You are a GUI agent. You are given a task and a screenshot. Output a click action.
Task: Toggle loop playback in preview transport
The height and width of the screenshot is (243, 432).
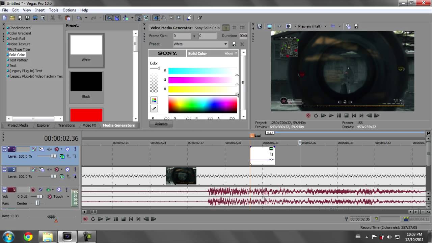[x=316, y=115]
